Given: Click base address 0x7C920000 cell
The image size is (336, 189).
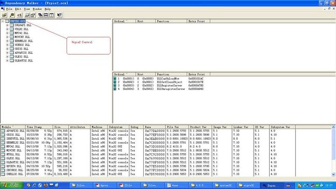Looking at the screenshot, I should pyautogui.click(x=155, y=154).
